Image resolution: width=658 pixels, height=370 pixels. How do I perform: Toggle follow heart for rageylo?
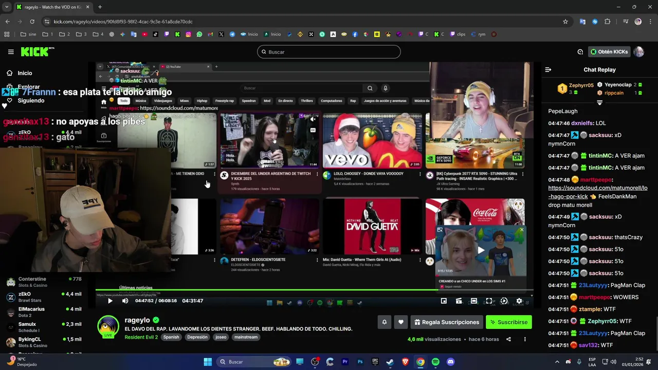(401, 322)
